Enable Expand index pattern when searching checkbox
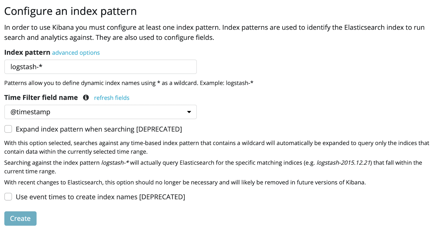The height and width of the screenshot is (231, 436). pyautogui.click(x=8, y=129)
